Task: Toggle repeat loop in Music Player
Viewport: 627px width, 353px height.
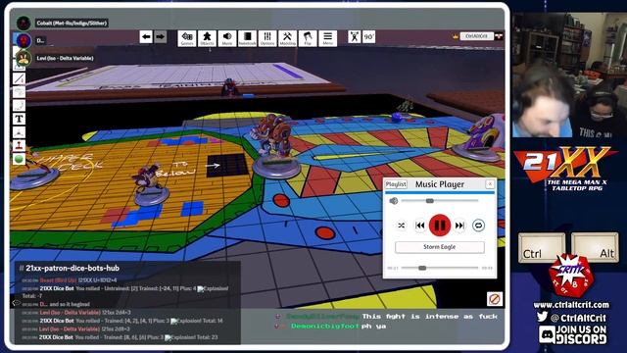Action: click(x=478, y=226)
